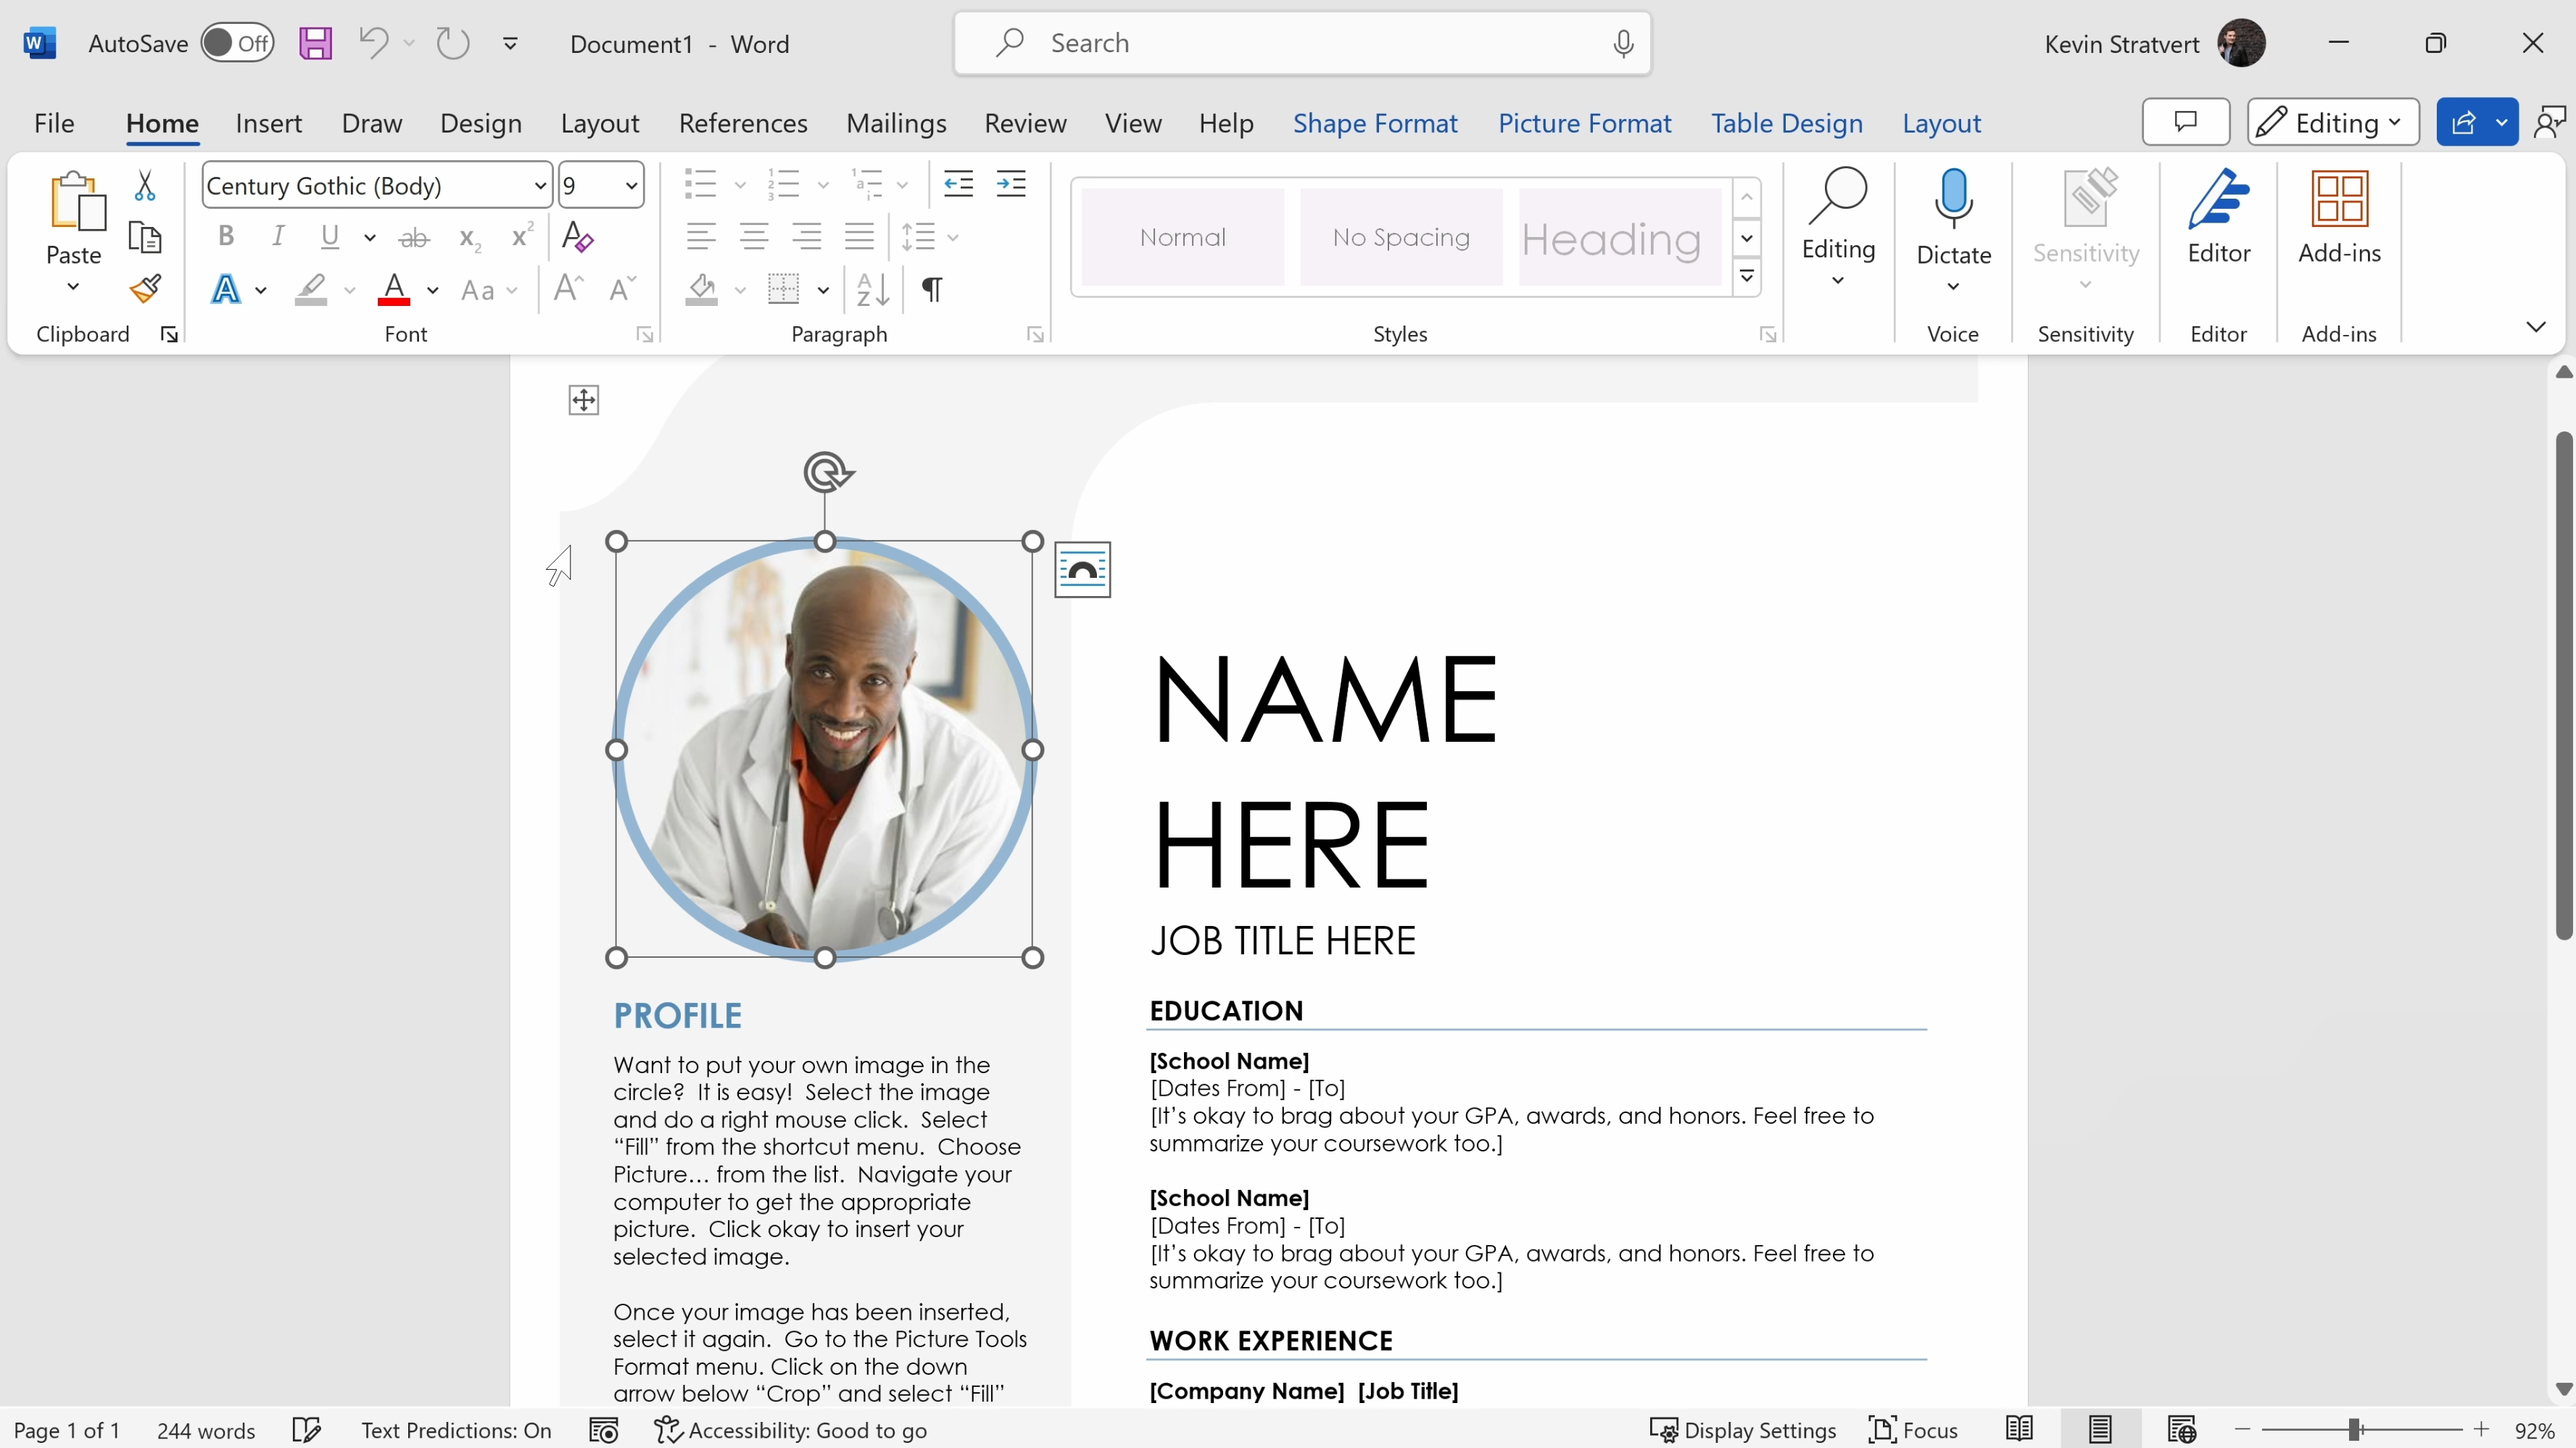Click the Focus mode button
The image size is (2576, 1448).
(x=1914, y=1430)
